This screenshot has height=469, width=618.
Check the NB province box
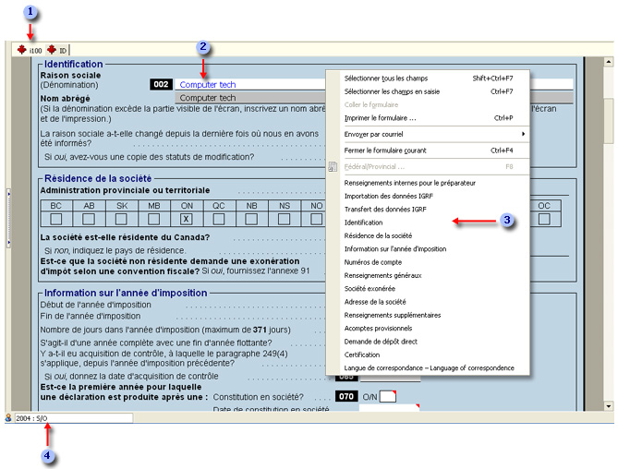pos(251,219)
